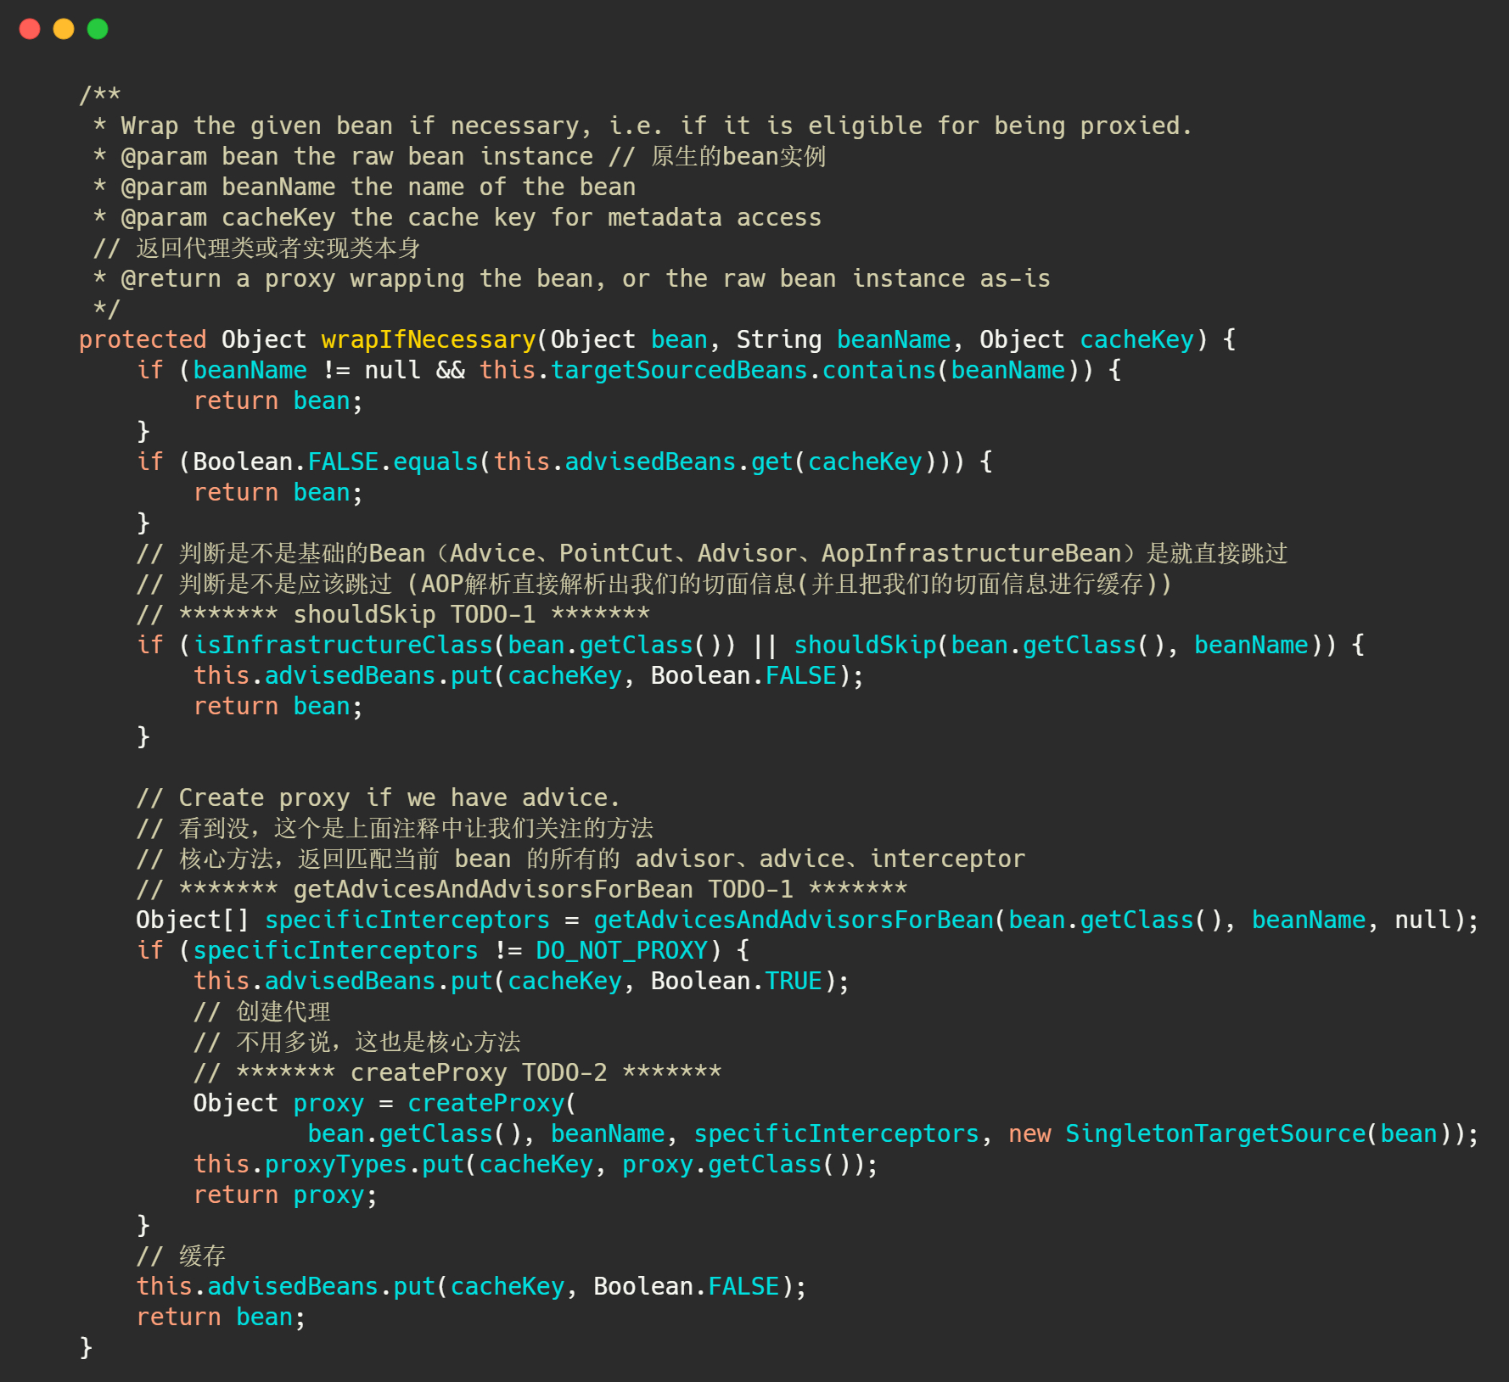Viewport: 1509px width, 1382px height.
Task: Click 'get' in advisedBeans.get(cacheKey)
Action: (x=771, y=462)
